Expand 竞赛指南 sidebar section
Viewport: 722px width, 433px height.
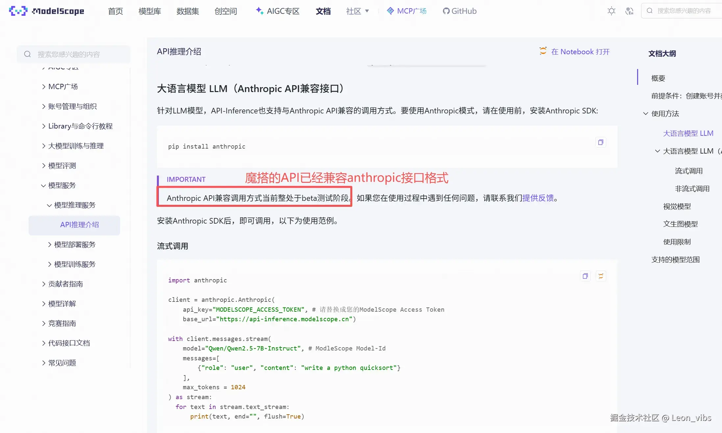pyautogui.click(x=59, y=323)
